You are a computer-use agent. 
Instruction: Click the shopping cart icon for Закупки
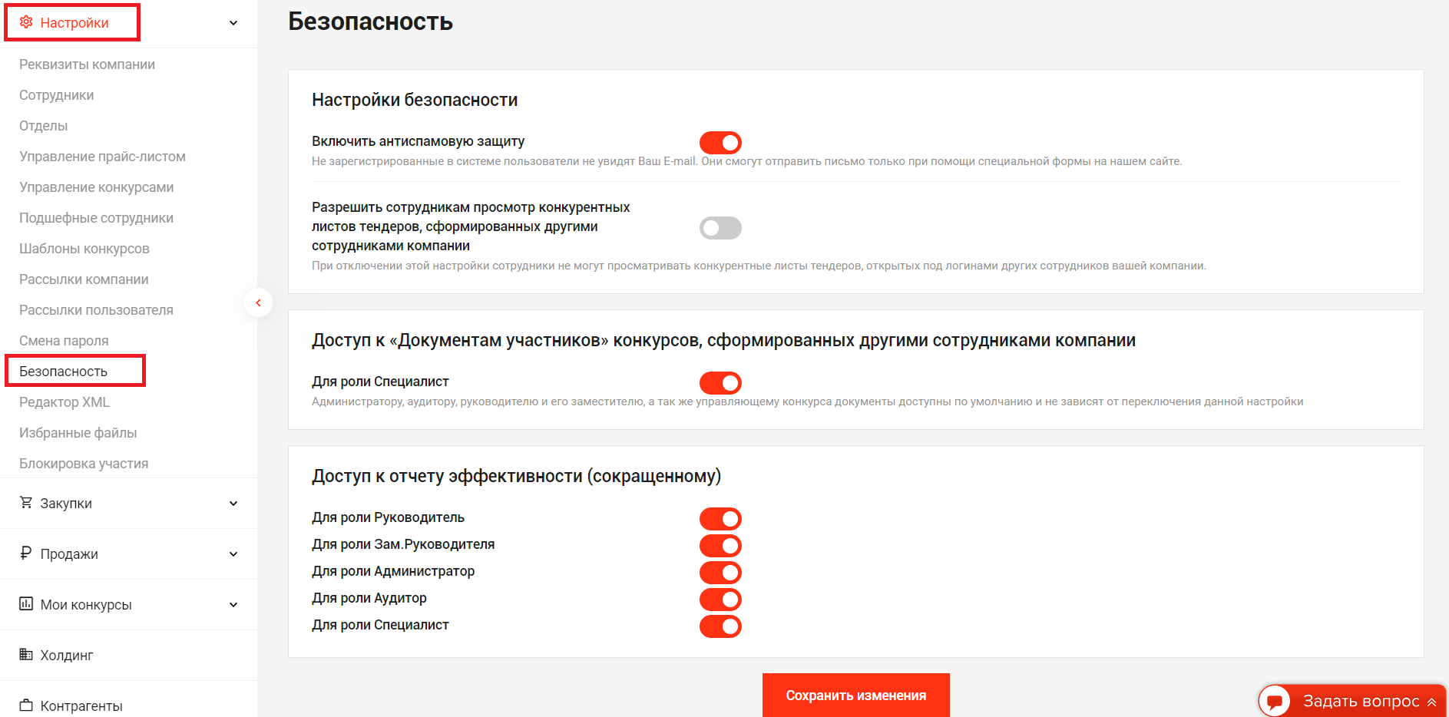pyautogui.click(x=26, y=503)
